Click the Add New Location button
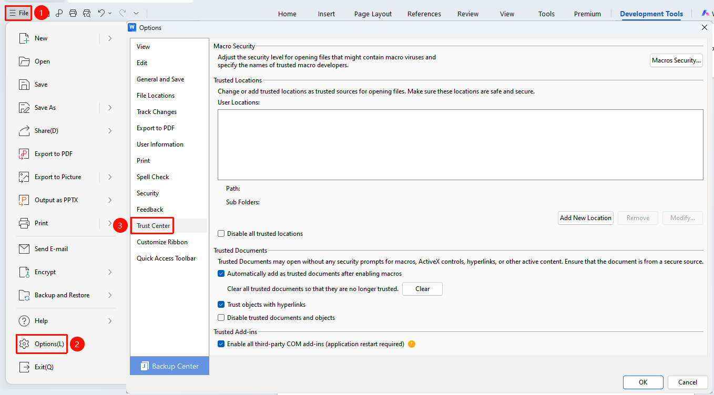The height and width of the screenshot is (395, 714). tap(586, 218)
